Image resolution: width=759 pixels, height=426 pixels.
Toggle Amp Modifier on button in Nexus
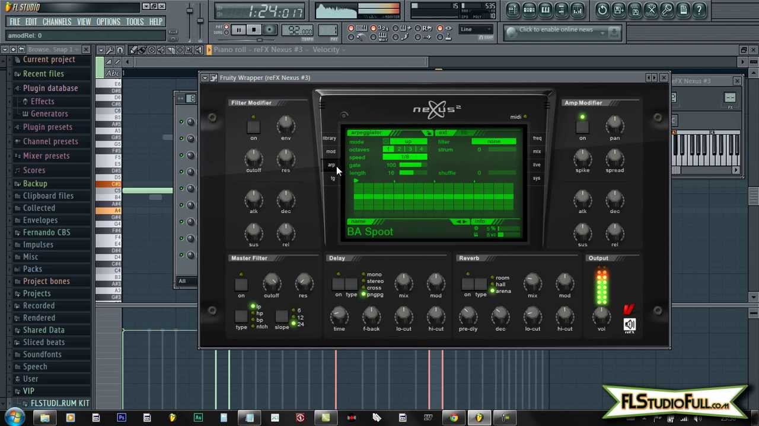pos(582,127)
